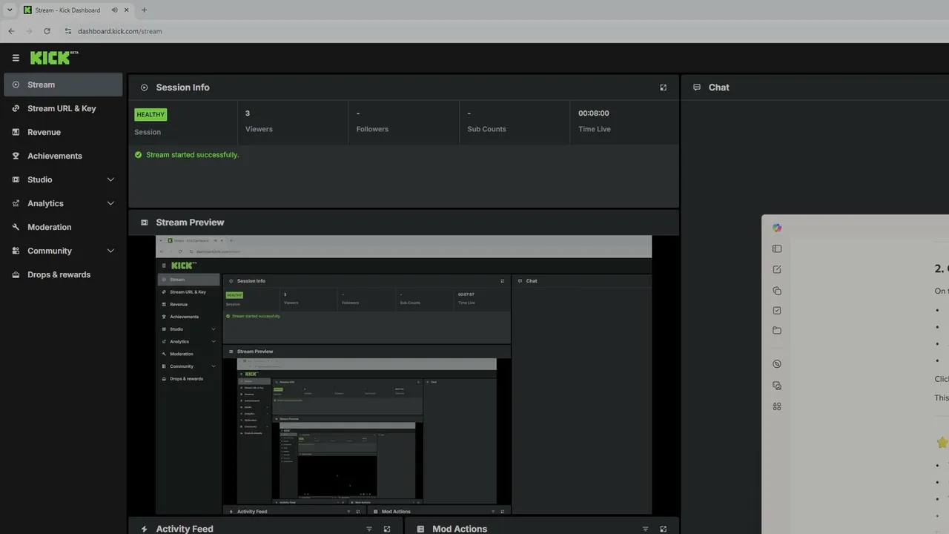949x534 pixels.
Task: Open a new browser tab
Action: click(x=144, y=10)
